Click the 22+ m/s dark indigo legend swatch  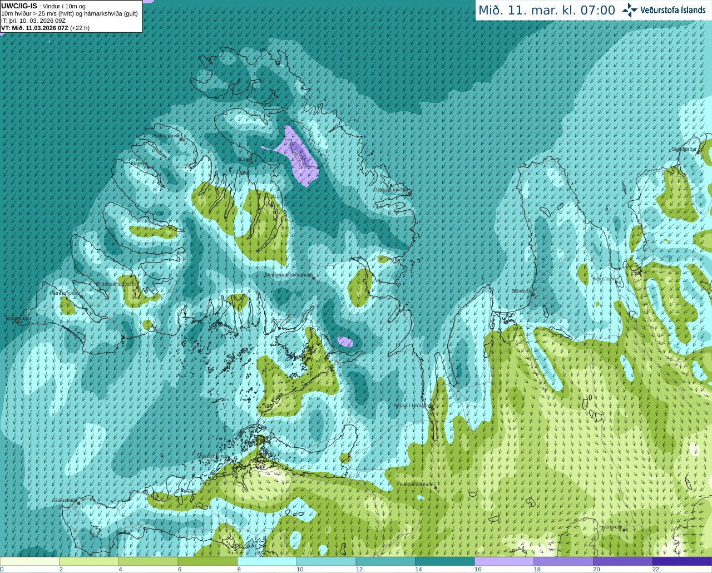coord(682,561)
